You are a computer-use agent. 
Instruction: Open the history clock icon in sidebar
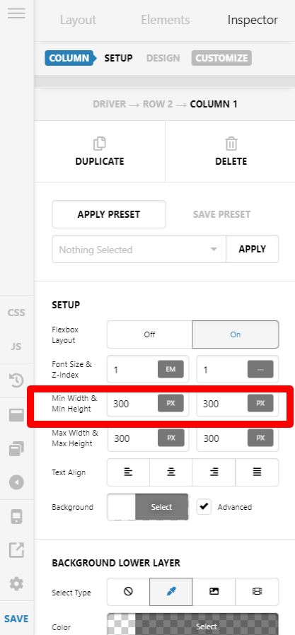(x=16, y=380)
